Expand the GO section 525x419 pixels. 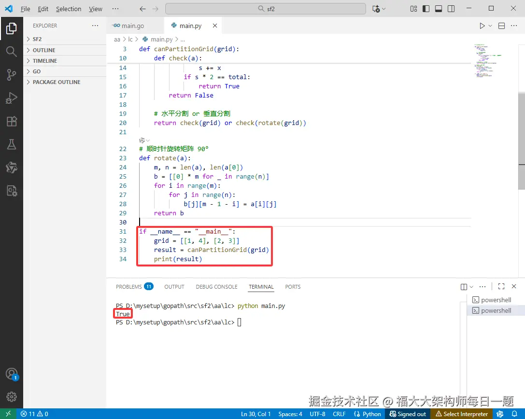(65, 71)
